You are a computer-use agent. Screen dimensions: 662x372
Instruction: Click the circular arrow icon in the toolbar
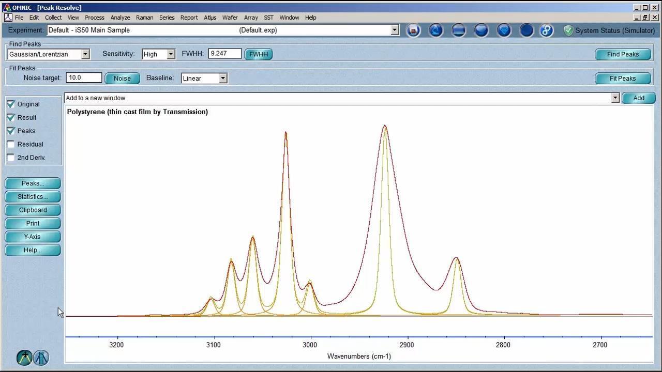(x=436, y=30)
